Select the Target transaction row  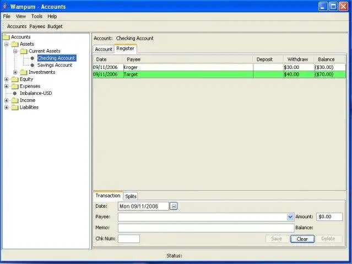pos(219,74)
